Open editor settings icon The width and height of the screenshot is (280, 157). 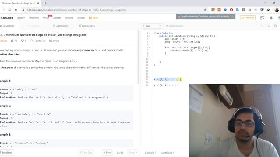[x=275, y=26]
